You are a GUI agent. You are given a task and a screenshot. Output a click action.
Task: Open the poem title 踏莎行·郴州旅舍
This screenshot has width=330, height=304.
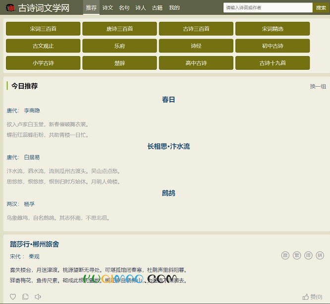tap(34, 244)
